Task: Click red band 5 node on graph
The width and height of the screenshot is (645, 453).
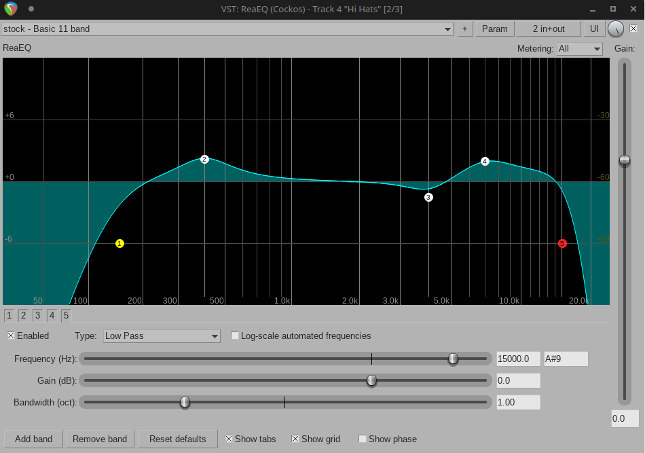Action: (562, 243)
